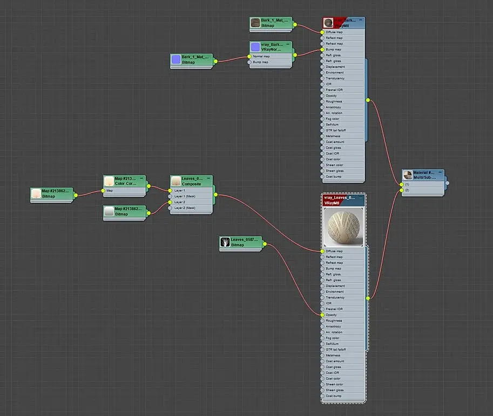Select Layer 1 slot on Composite node
This screenshot has width=493, height=416.
tap(192, 191)
